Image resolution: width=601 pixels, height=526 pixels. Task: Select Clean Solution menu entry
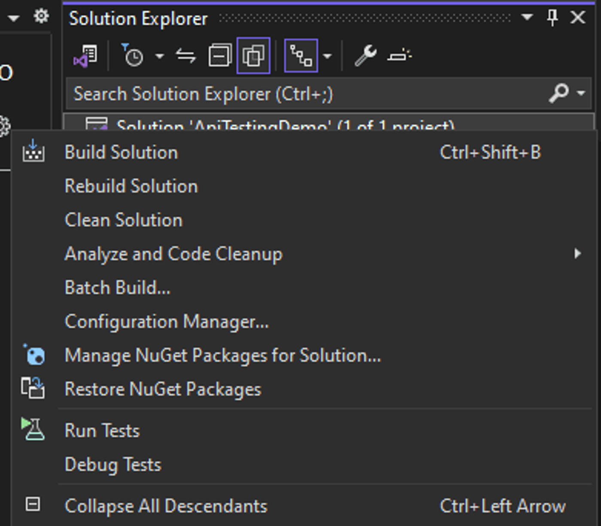point(304,220)
